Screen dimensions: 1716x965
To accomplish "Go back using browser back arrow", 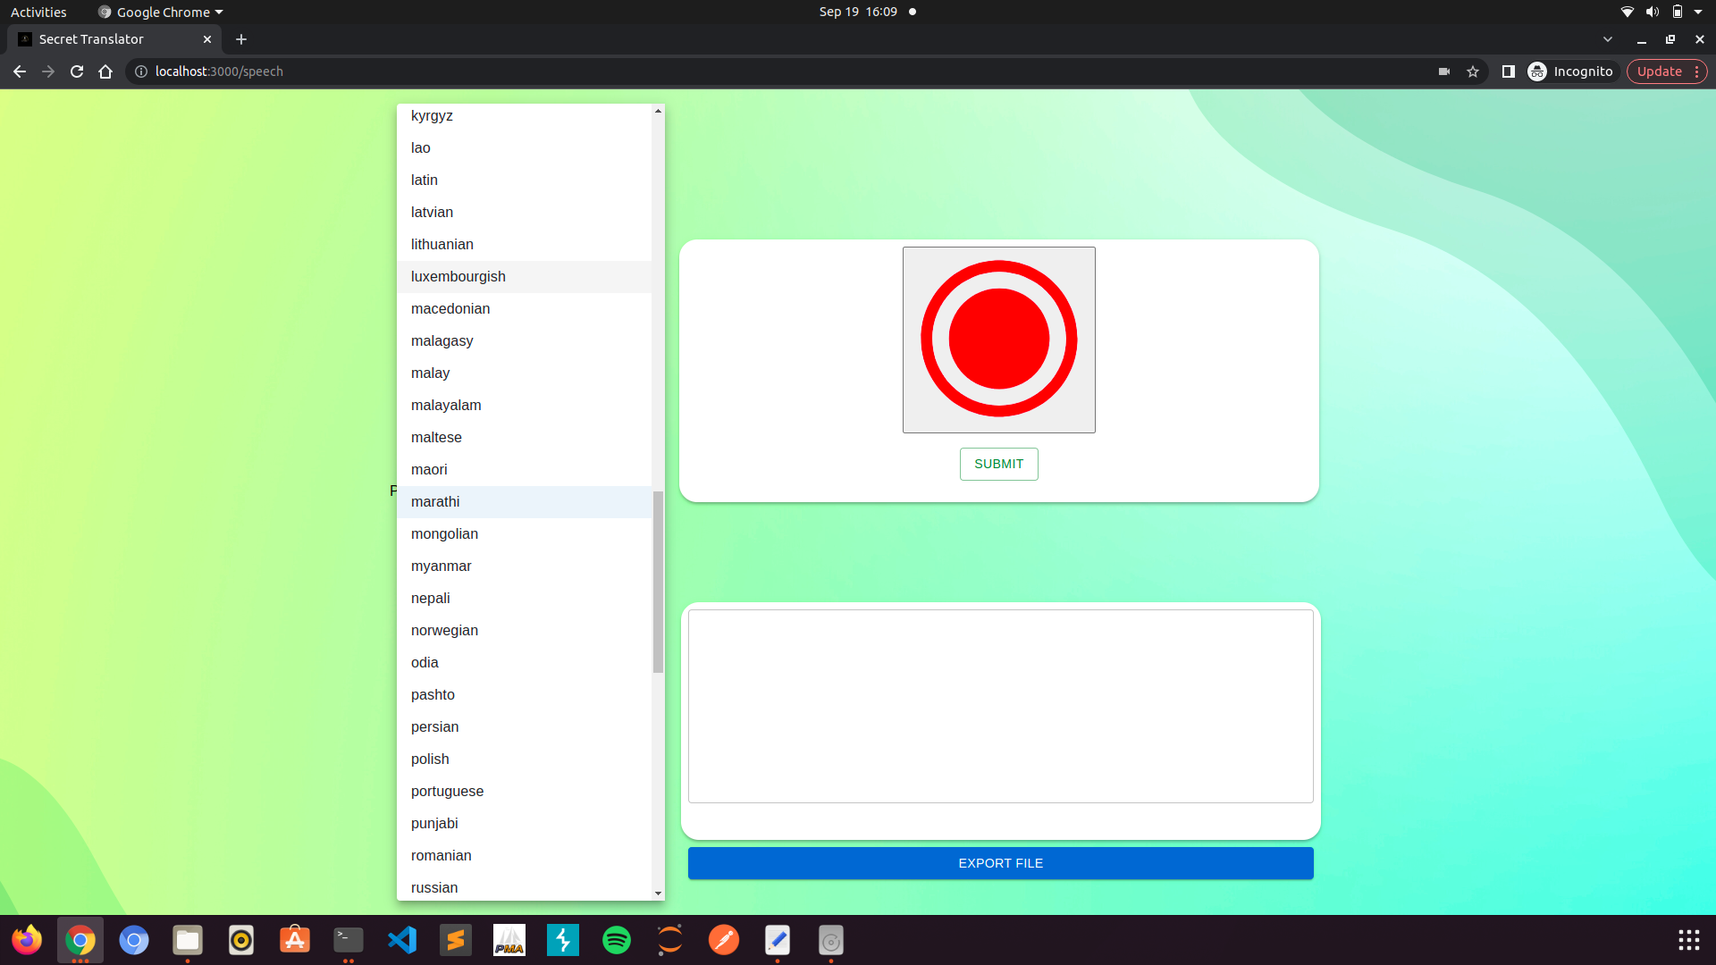I will (x=20, y=71).
